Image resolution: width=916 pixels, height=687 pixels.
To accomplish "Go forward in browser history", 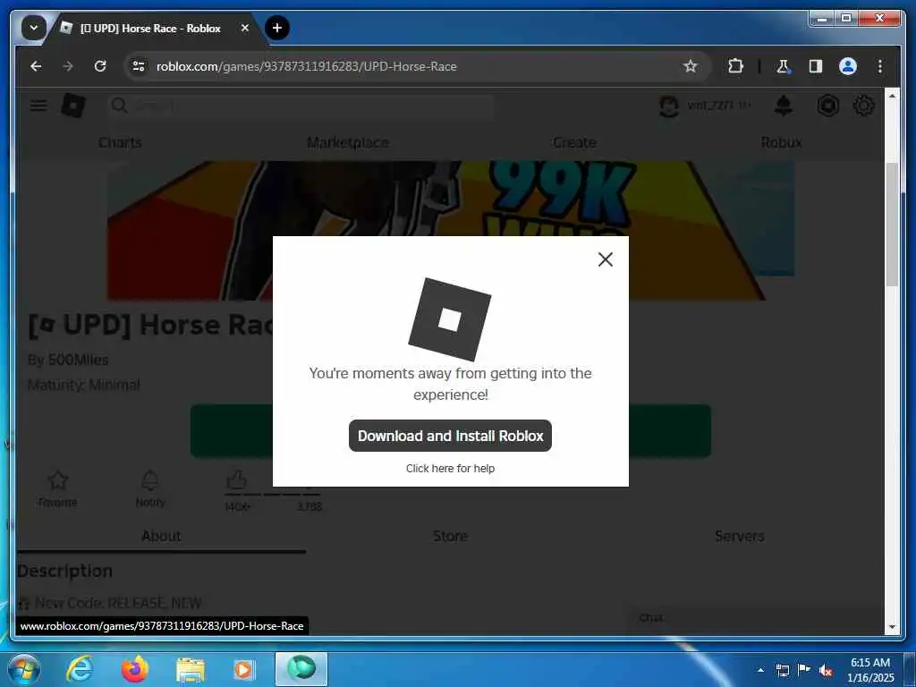I will pyautogui.click(x=68, y=66).
